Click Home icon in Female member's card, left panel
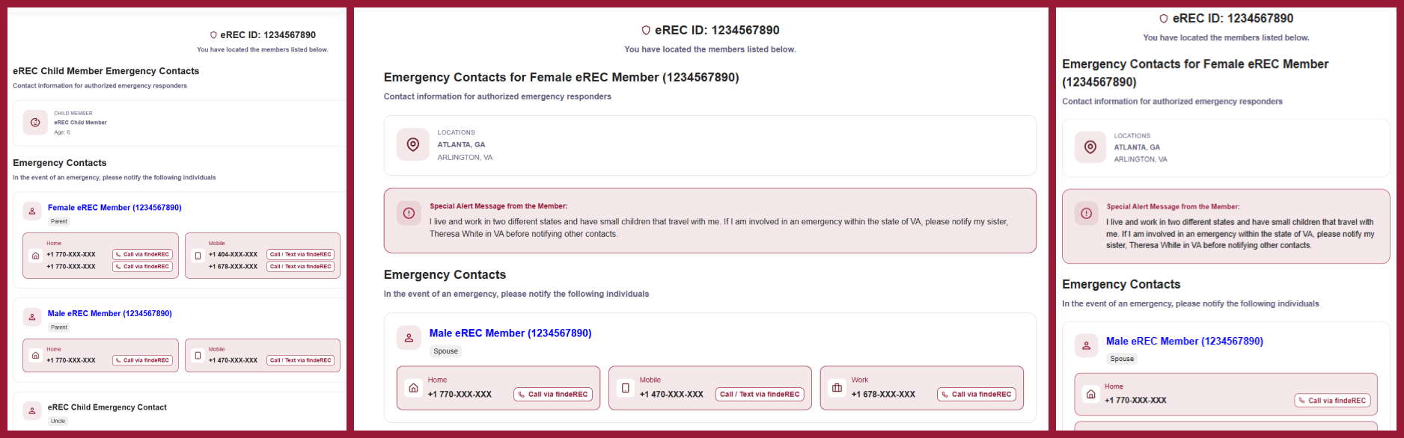 pyautogui.click(x=35, y=256)
